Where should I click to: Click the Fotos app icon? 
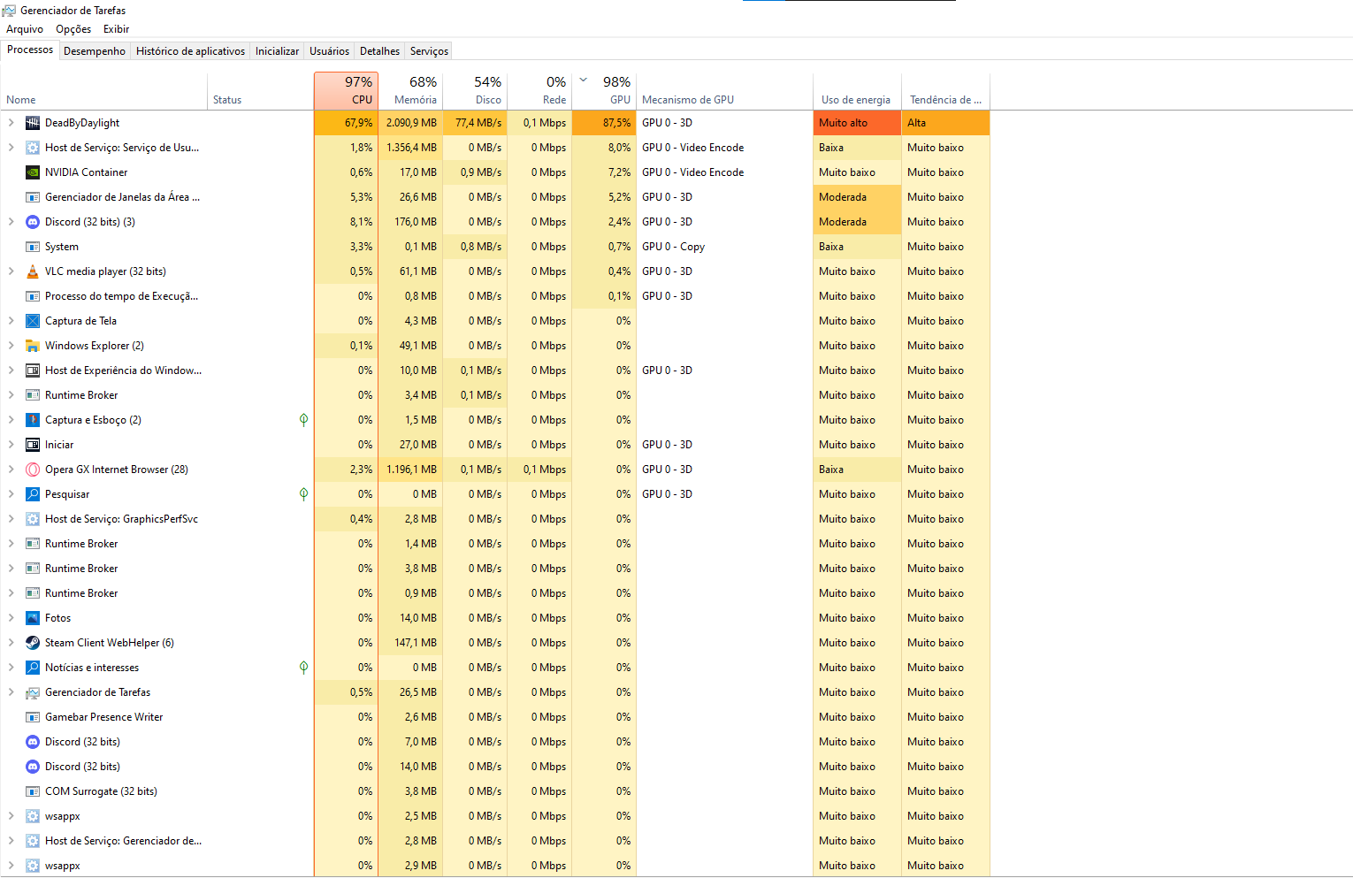tap(33, 618)
